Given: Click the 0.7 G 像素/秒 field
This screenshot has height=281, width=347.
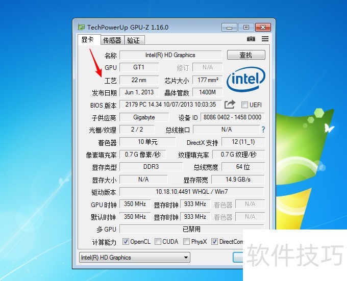Looking at the screenshot, I should tap(143, 155).
